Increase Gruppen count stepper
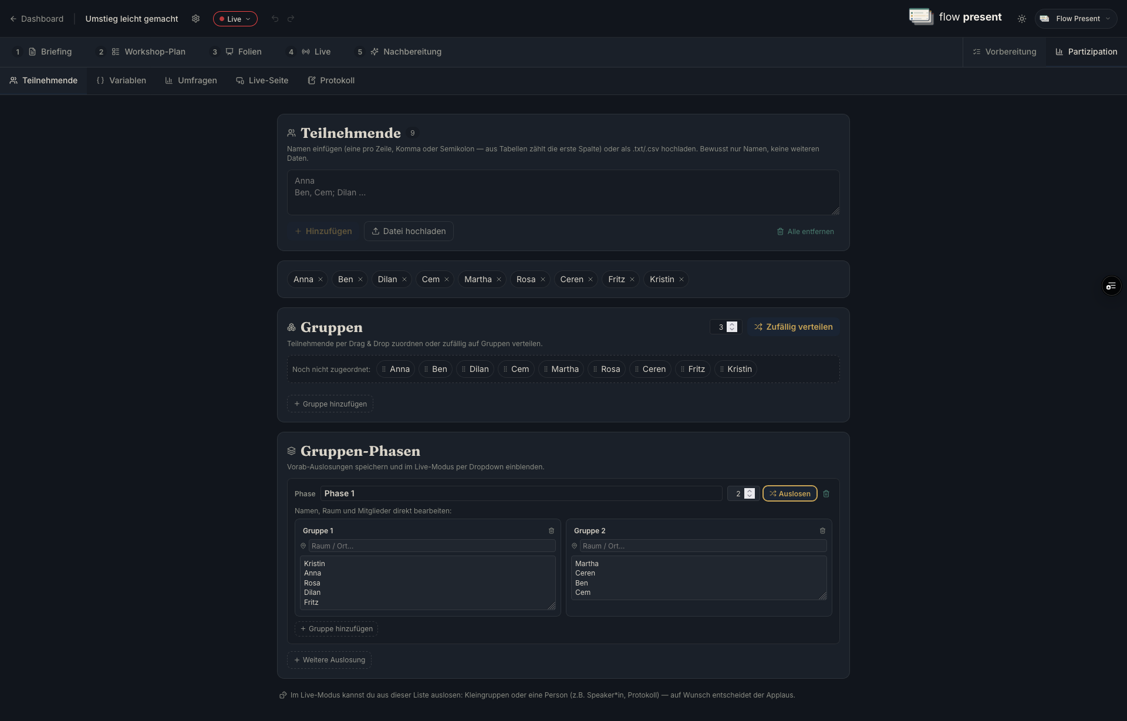 [732, 324]
